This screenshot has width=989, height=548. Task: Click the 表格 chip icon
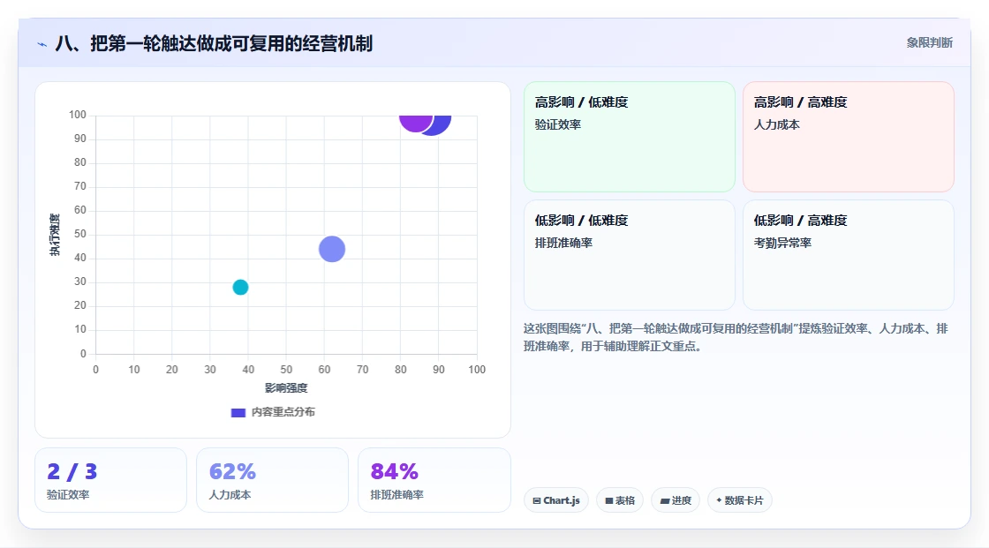pyautogui.click(x=609, y=500)
